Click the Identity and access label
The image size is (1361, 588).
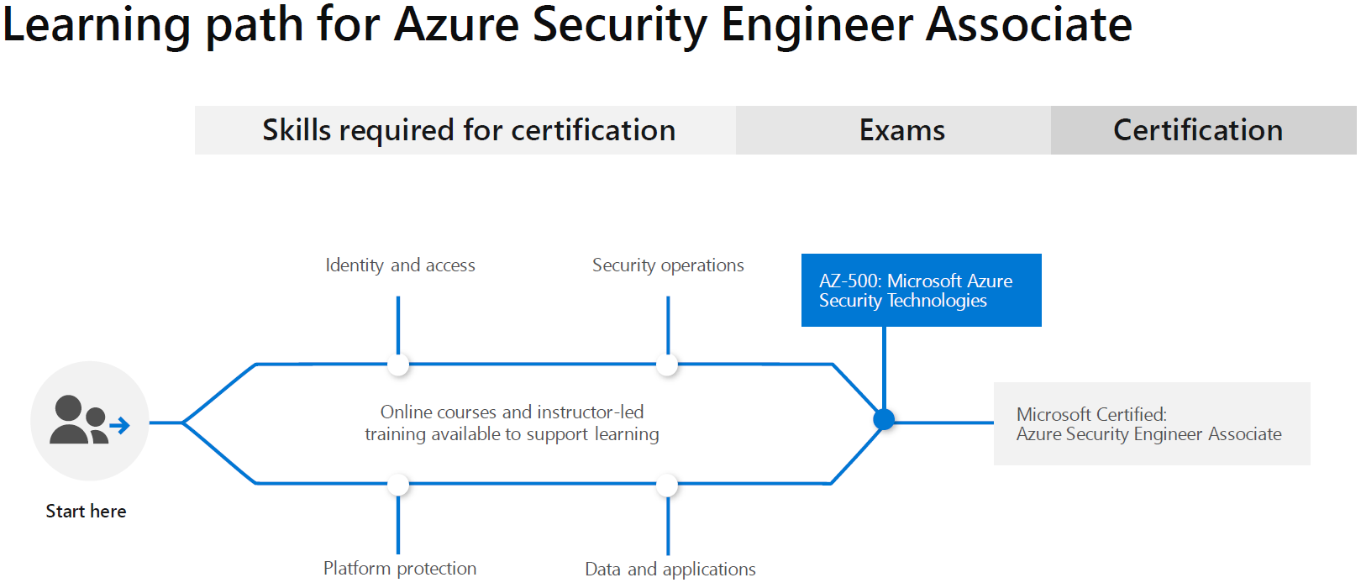pyautogui.click(x=400, y=265)
